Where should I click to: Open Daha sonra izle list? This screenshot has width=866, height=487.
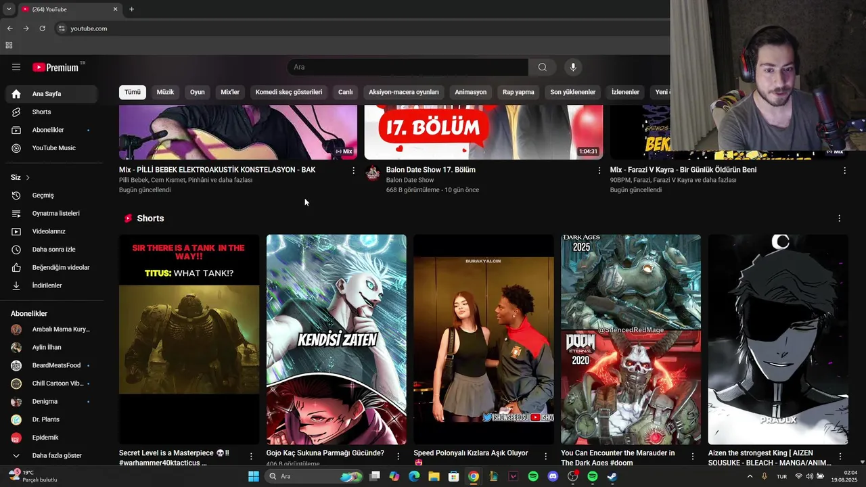tap(52, 250)
